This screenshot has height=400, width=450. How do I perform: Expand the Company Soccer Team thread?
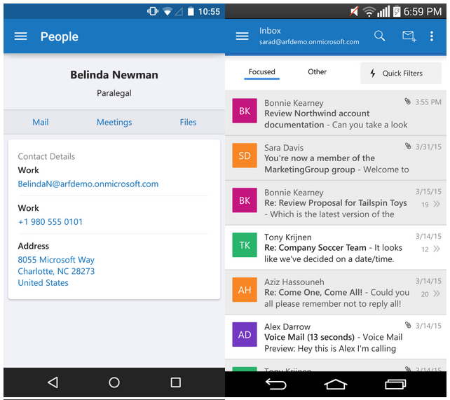(x=436, y=249)
